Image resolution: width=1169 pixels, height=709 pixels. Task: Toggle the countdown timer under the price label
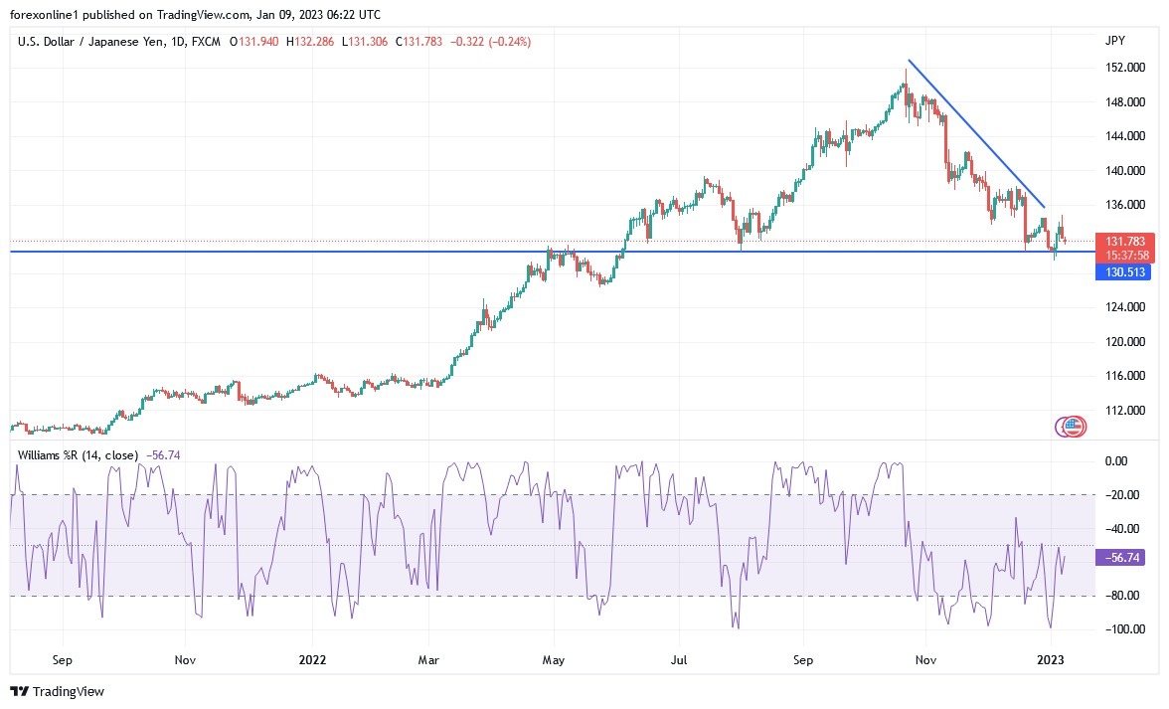point(1124,254)
